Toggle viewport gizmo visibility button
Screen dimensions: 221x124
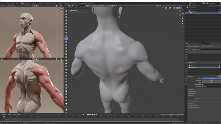166,8
